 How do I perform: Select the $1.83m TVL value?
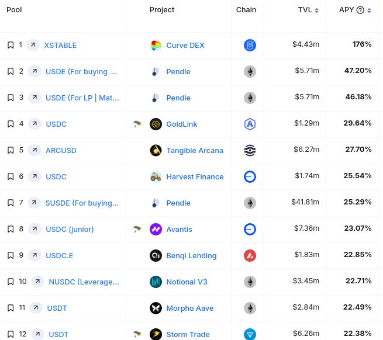pos(307,255)
